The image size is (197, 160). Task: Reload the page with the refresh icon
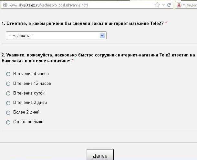[x=169, y=5]
